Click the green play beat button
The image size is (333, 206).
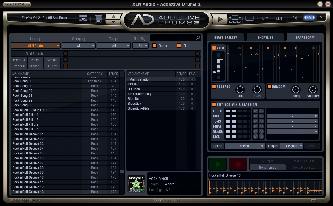click(x=218, y=164)
